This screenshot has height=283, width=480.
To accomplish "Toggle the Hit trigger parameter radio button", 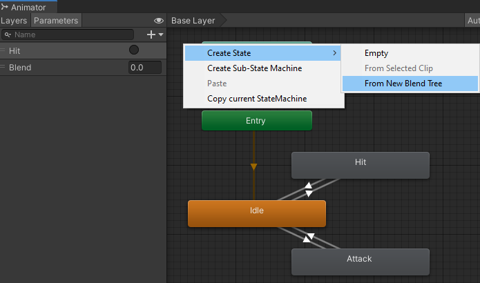I will coord(134,50).
